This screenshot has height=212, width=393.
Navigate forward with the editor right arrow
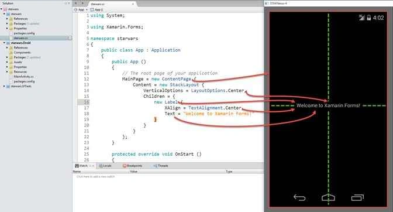click(x=82, y=4)
